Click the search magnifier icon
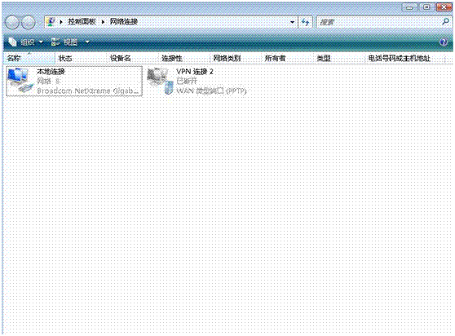This screenshot has height=336, width=455. (445, 21)
